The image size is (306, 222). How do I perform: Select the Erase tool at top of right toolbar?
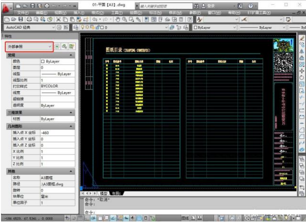pyautogui.click(x=302, y=38)
